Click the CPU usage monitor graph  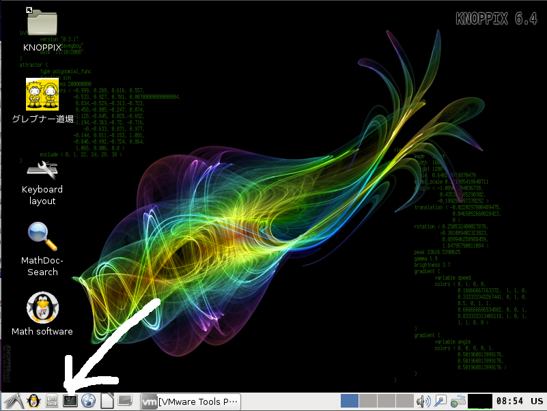[480, 401]
